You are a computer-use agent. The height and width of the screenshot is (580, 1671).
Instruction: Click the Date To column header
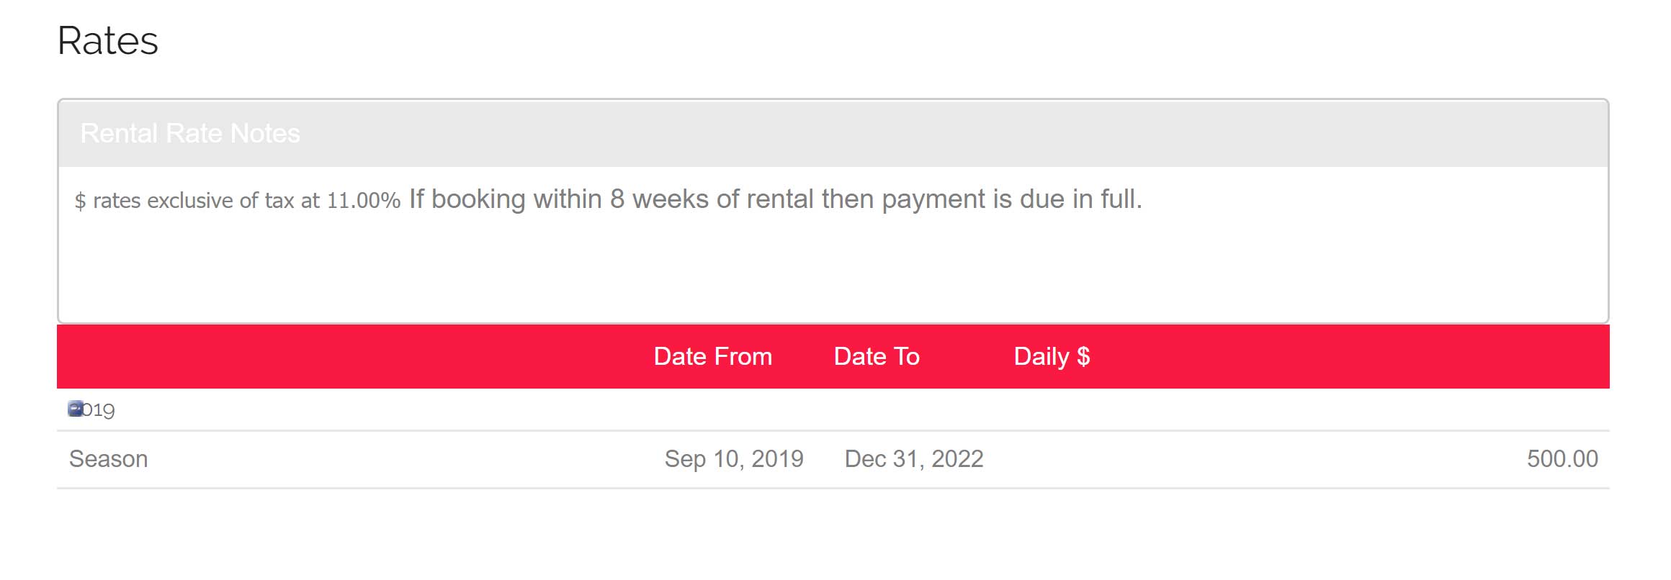point(877,357)
